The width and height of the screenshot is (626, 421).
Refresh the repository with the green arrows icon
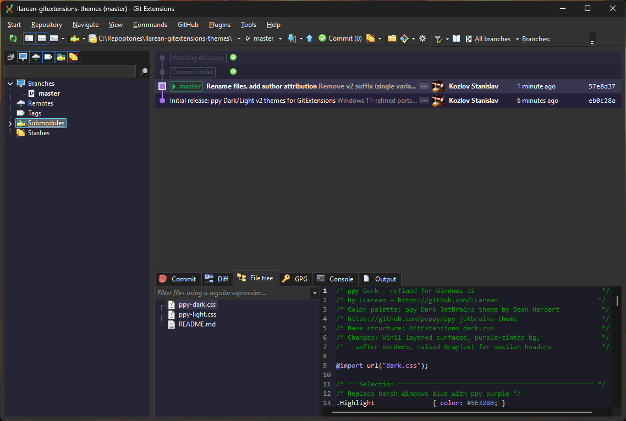(13, 38)
